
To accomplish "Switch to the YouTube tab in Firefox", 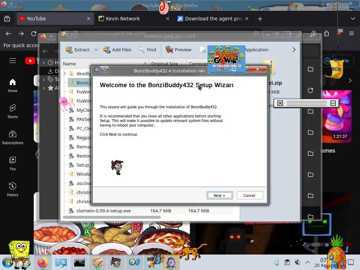I will click(55, 19).
